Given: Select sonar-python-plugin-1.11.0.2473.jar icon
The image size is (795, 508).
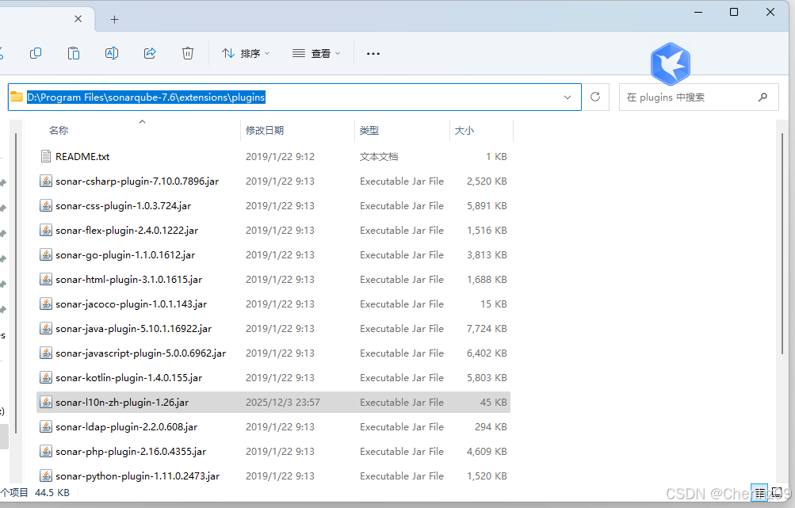Looking at the screenshot, I should click(x=46, y=476).
